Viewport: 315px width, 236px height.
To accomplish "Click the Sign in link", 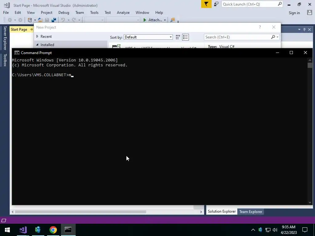I will tap(294, 13).
